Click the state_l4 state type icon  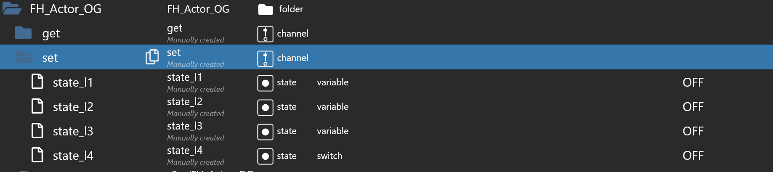pyautogui.click(x=265, y=156)
